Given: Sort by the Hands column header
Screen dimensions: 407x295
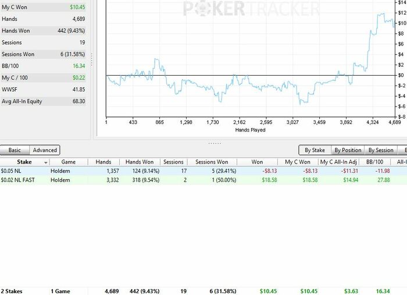Looking at the screenshot, I should pos(103,162).
